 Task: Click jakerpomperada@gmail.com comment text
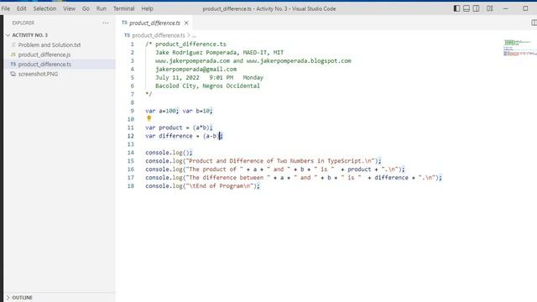point(196,69)
